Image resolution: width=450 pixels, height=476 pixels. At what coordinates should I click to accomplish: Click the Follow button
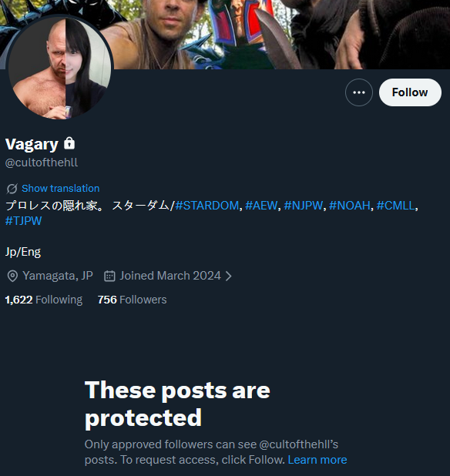(410, 92)
